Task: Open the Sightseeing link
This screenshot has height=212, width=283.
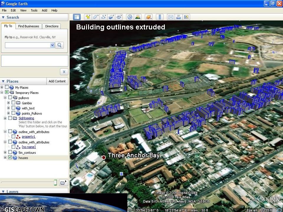Action: tap(26, 118)
